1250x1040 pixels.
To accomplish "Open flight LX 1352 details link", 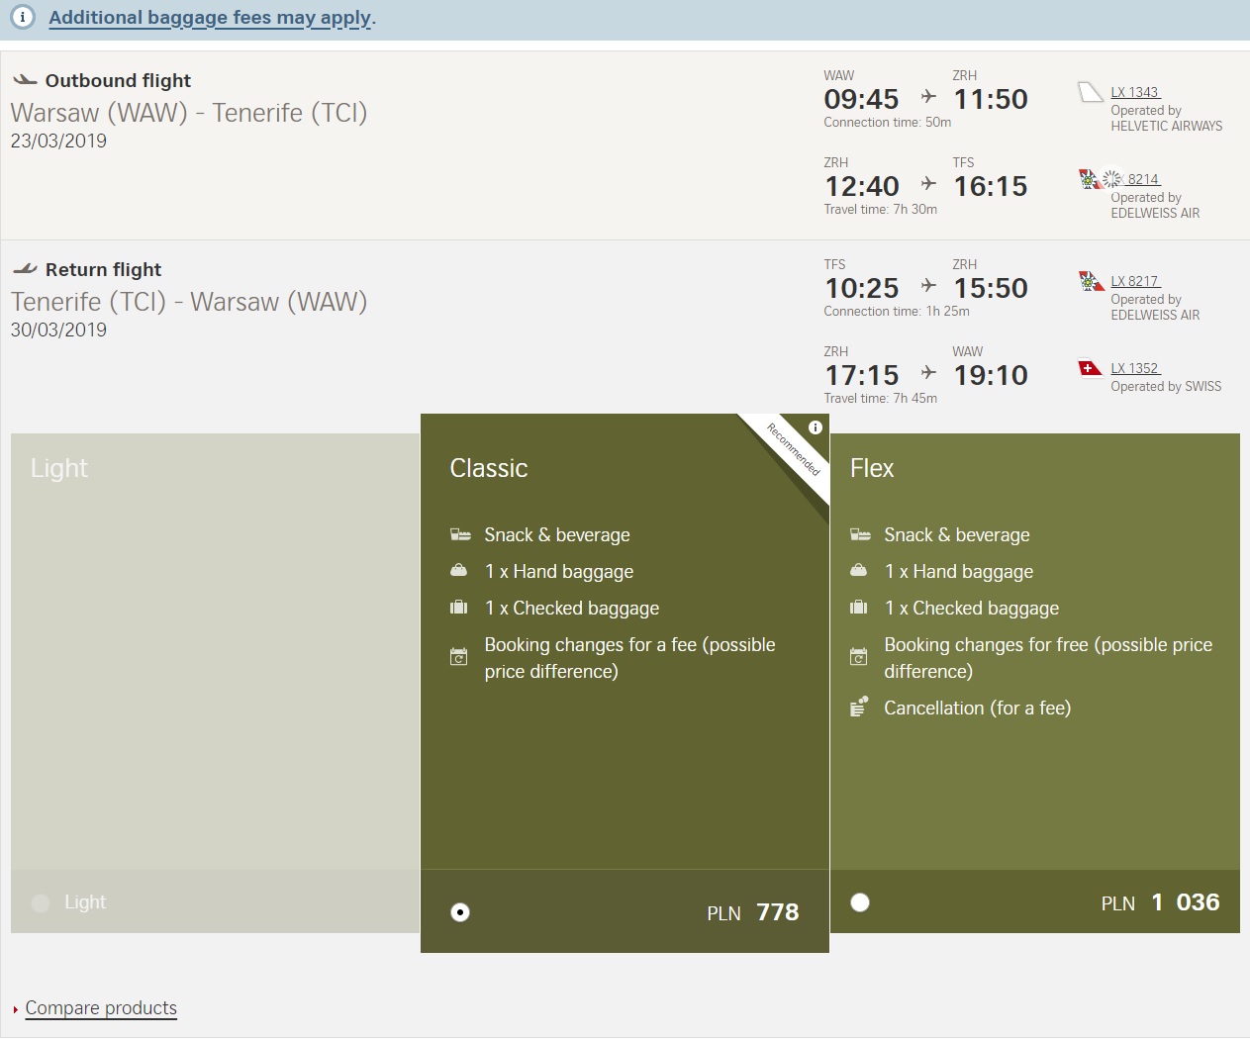I will [x=1135, y=368].
